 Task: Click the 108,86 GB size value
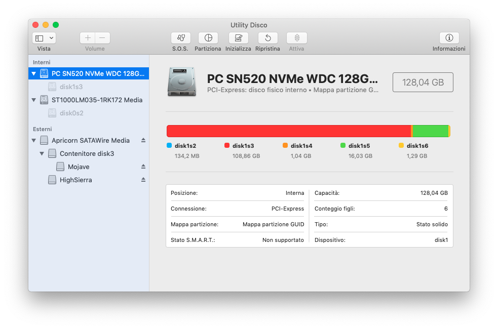coord(246,156)
